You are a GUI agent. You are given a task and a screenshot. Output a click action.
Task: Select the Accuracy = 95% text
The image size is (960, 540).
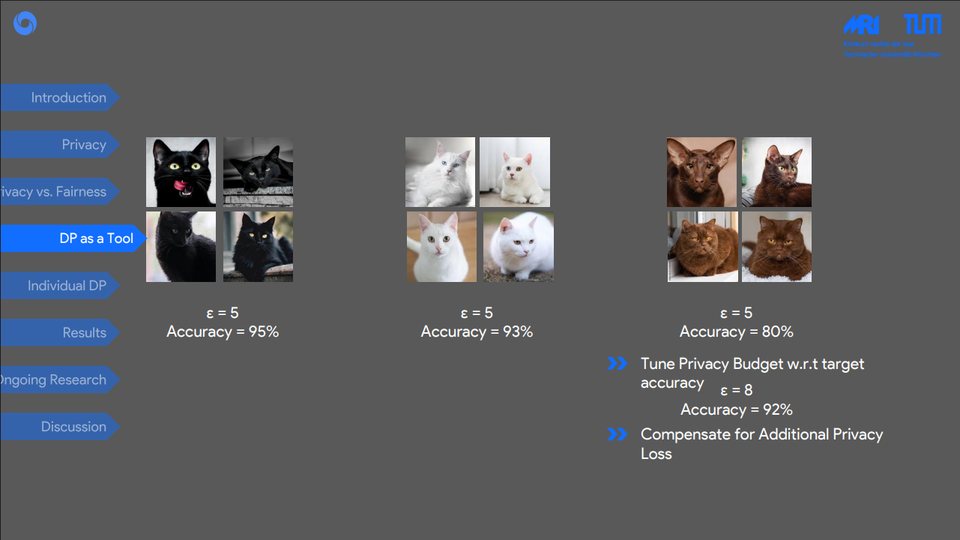223,331
